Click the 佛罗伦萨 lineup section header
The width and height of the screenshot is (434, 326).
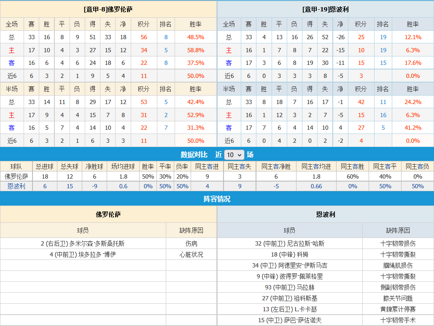click(x=108, y=214)
